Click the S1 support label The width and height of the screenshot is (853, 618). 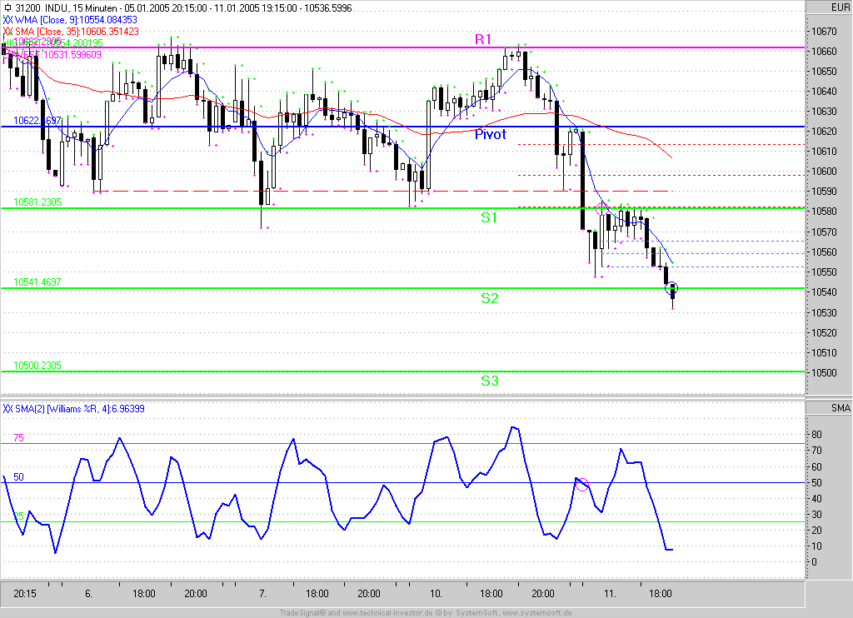489,217
